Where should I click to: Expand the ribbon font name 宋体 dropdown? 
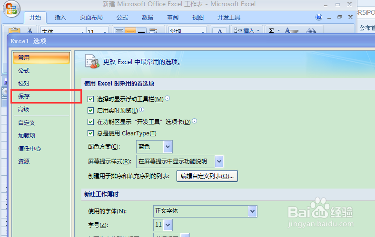[82, 31]
